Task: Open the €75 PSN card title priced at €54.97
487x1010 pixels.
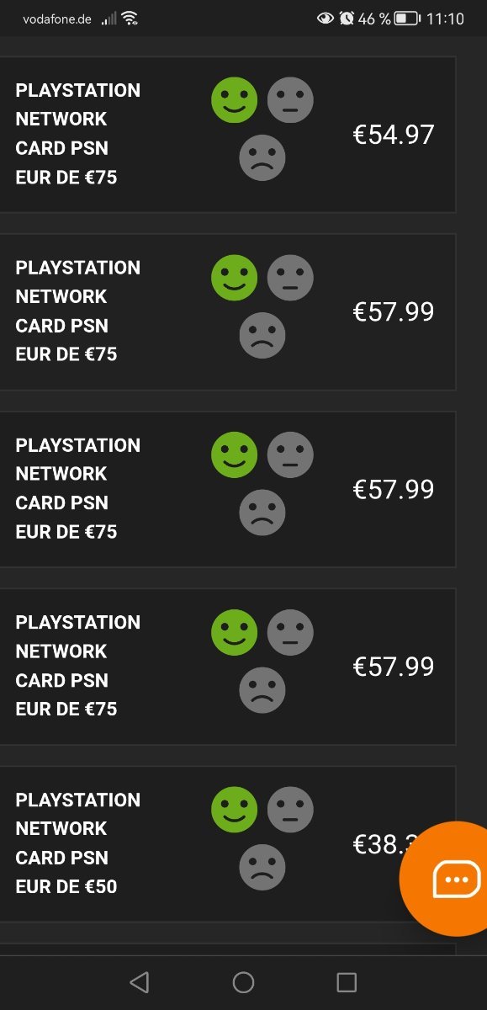Action: click(78, 134)
